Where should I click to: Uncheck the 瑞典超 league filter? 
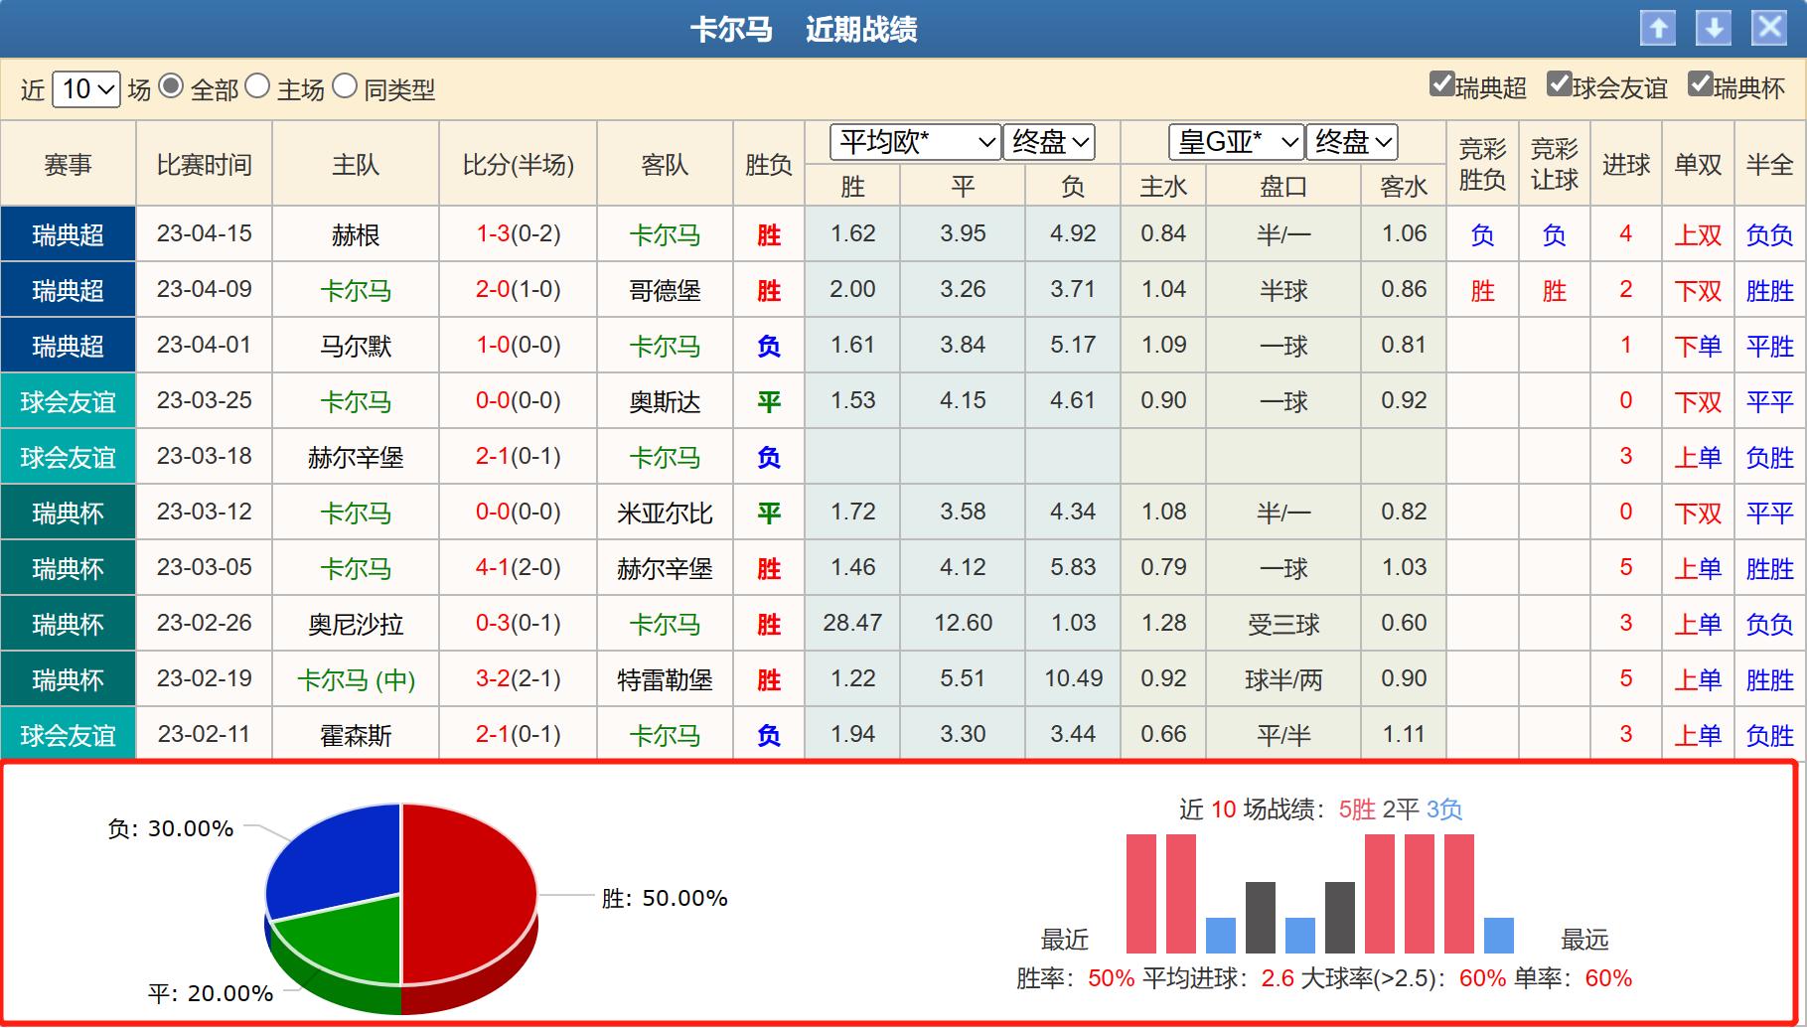point(1439,87)
